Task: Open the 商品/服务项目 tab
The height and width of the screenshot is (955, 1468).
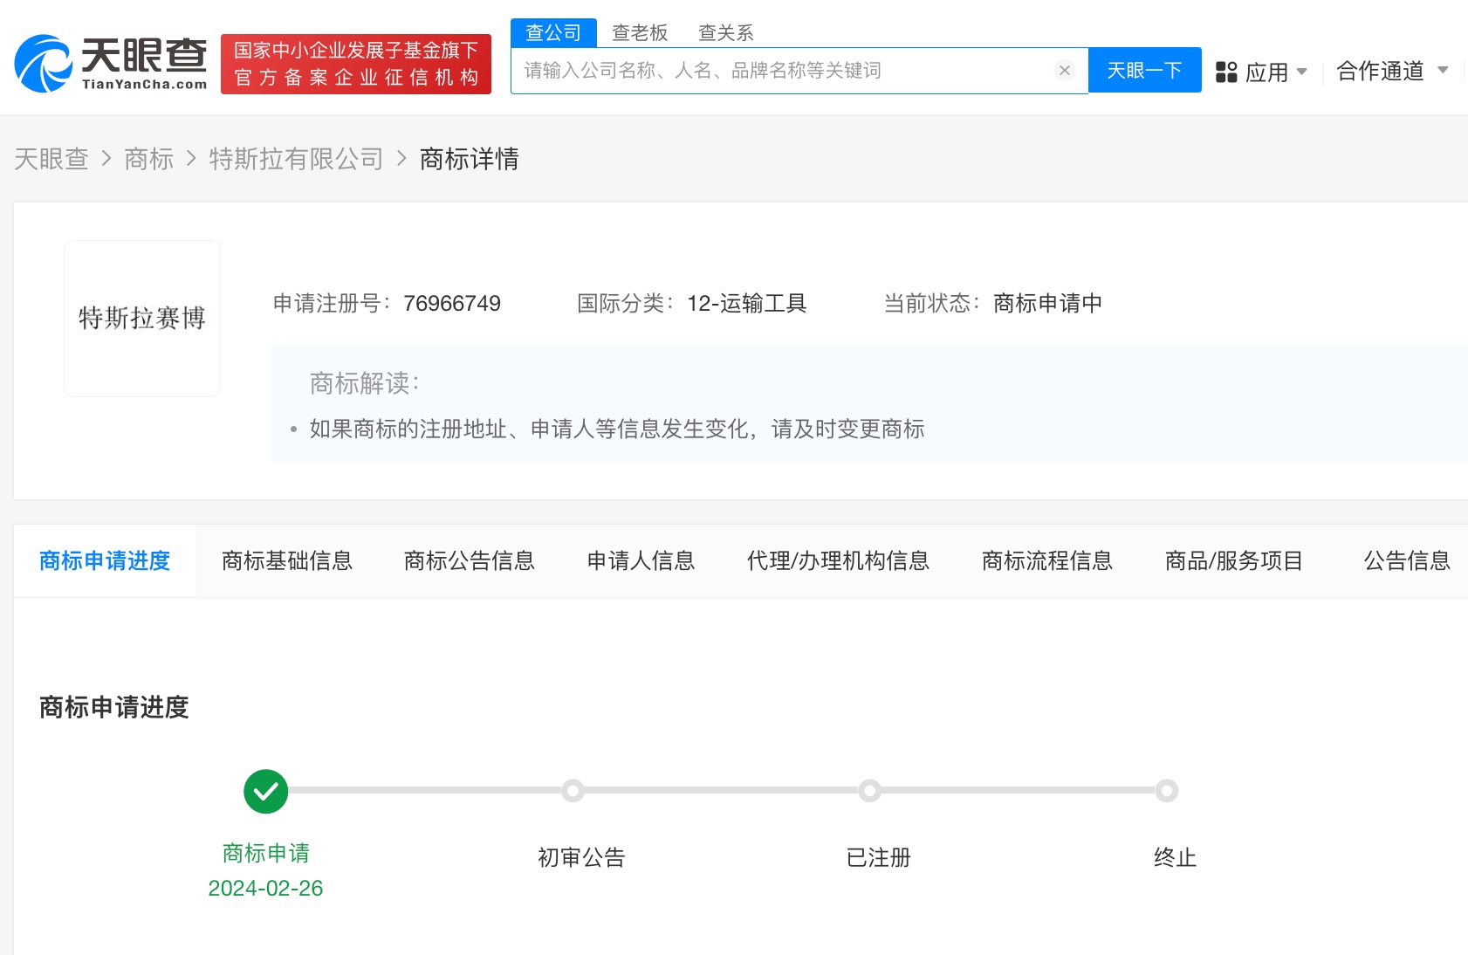Action: pyautogui.click(x=1233, y=560)
